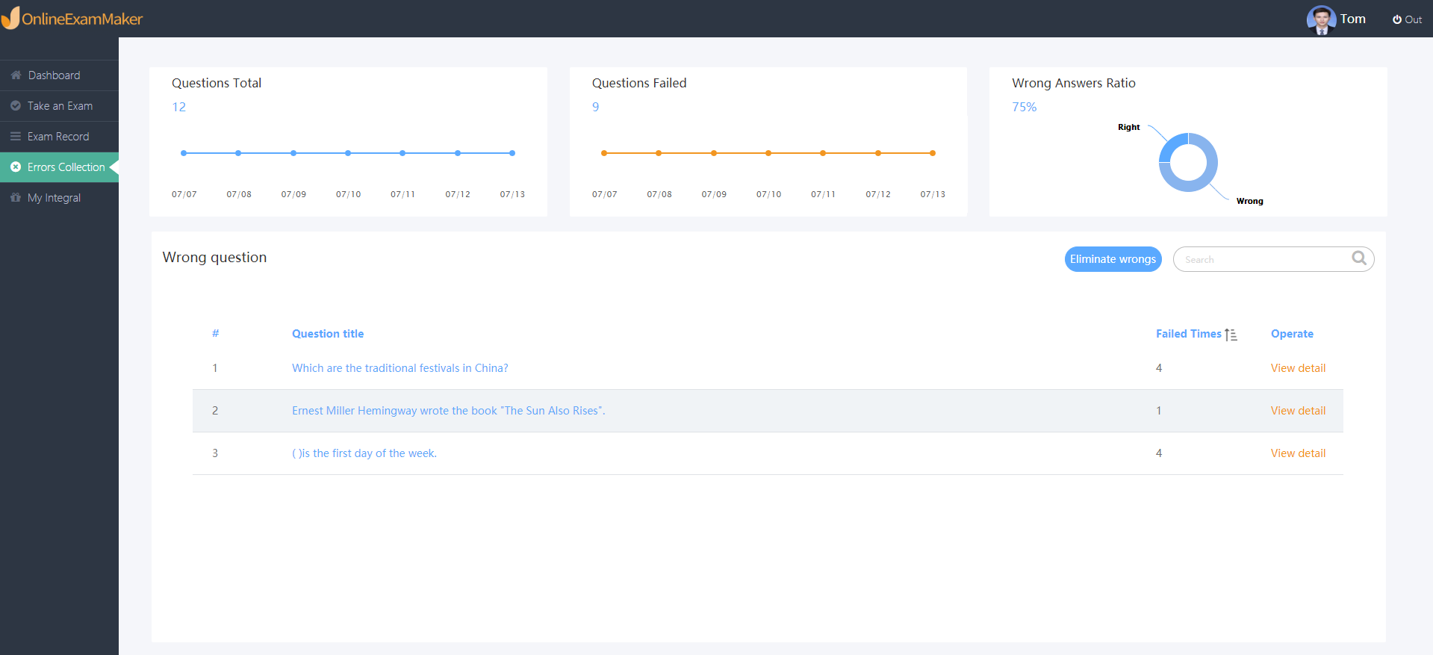The height and width of the screenshot is (655, 1433).
Task: Click the Errors Collection cross icon
Action: click(16, 167)
